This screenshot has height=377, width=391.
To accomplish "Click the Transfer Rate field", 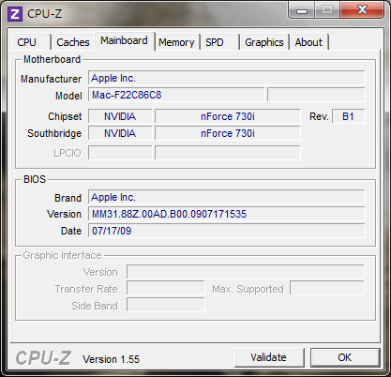I will tap(166, 288).
